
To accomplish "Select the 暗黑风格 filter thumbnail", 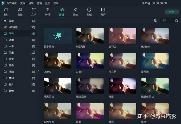I will [x=58, y=86].
